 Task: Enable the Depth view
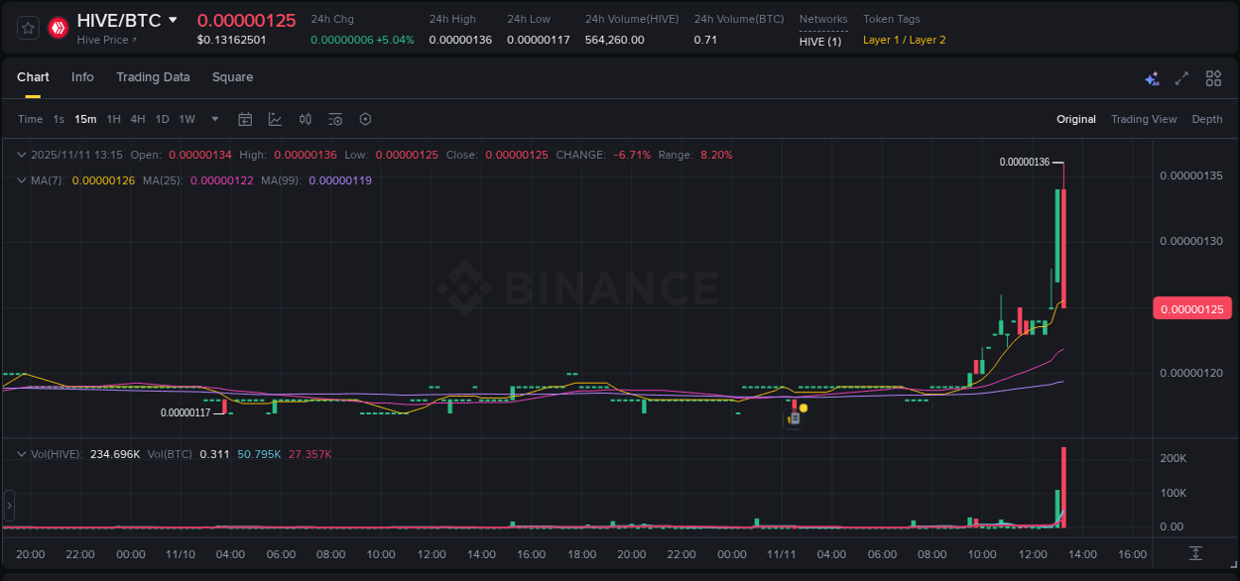click(x=1206, y=119)
